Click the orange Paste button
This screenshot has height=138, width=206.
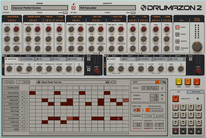point(188,82)
